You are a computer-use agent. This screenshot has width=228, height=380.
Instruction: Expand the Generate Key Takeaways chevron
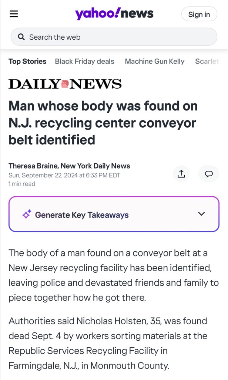[201, 214]
